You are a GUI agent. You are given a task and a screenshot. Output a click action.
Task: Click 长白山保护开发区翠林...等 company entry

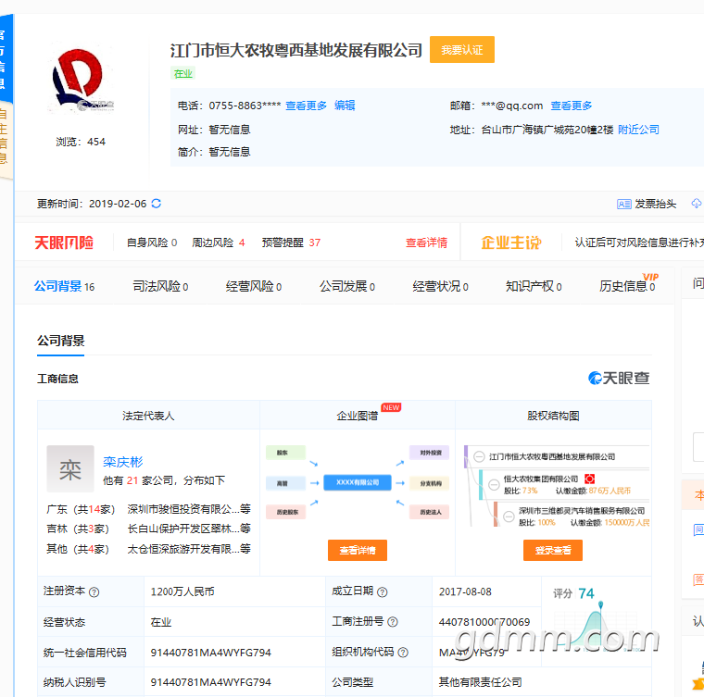point(189,529)
